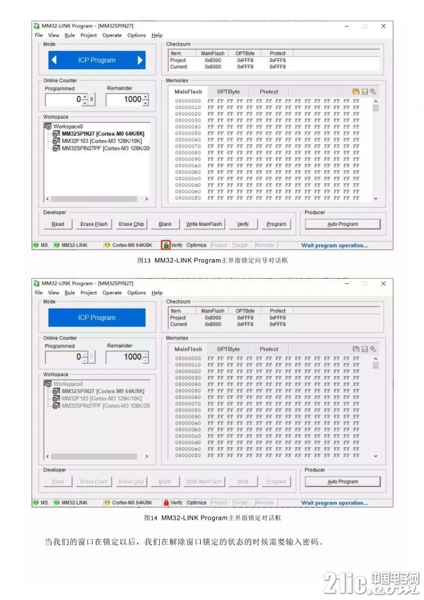Switch to the Protect tab in the unlocked window

point(269,91)
